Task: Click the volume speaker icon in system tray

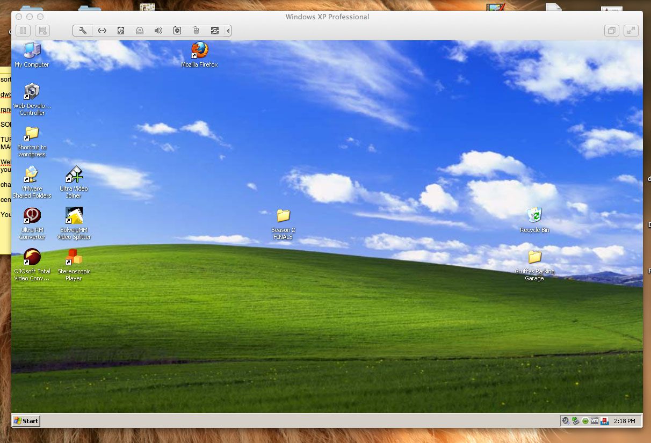Action: pyautogui.click(x=566, y=421)
